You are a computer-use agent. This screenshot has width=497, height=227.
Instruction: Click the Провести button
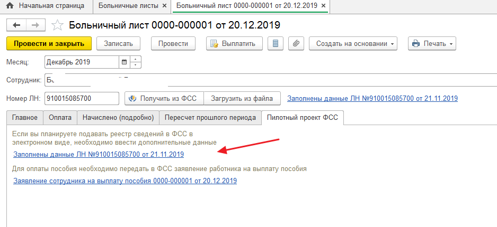(x=173, y=44)
